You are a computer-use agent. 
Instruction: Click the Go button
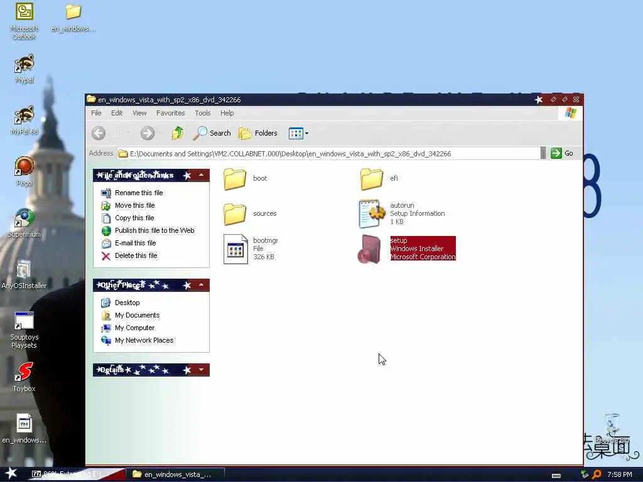562,153
